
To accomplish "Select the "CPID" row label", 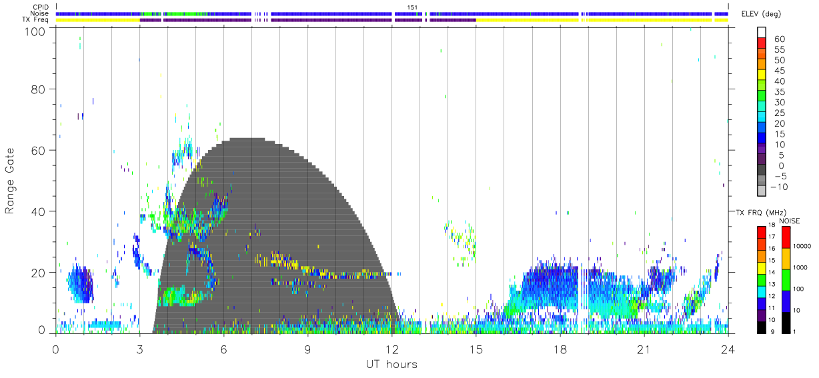I will [x=40, y=7].
